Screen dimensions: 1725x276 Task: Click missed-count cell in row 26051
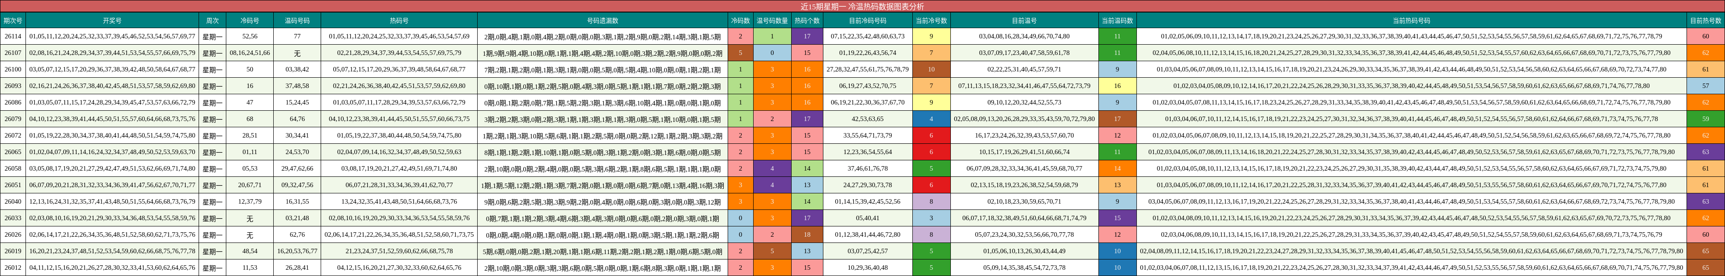[603, 185]
